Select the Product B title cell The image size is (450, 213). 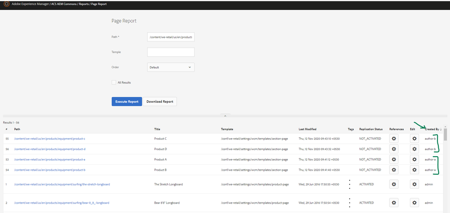point(160,170)
